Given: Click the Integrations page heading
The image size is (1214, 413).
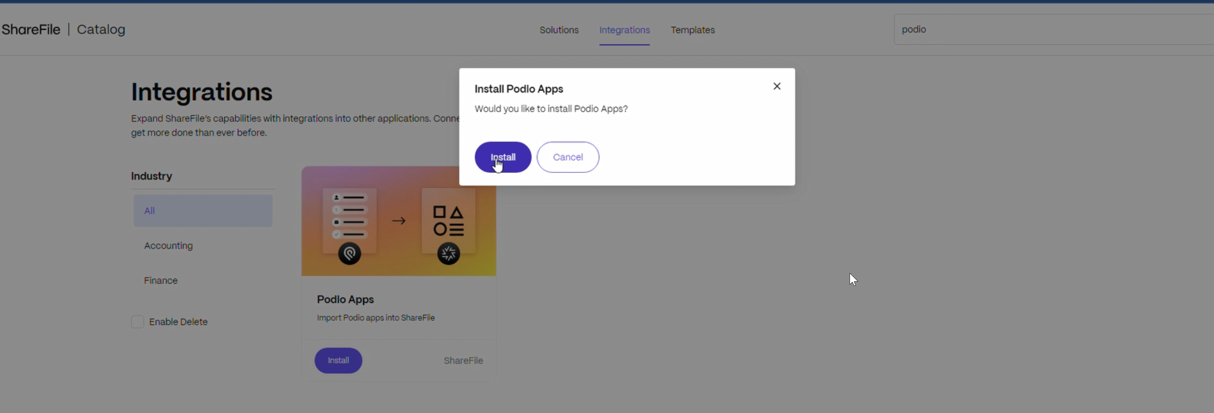Looking at the screenshot, I should point(202,92).
